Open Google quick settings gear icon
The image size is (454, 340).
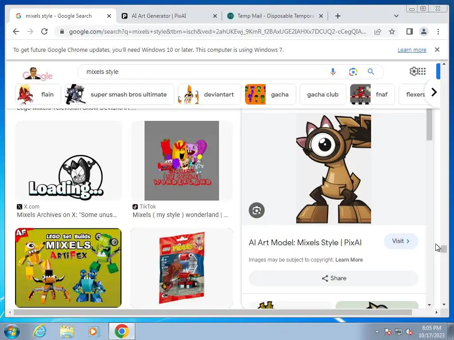click(414, 71)
